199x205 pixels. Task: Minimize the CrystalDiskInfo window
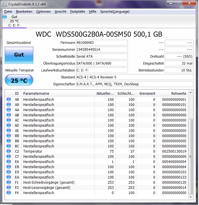pyautogui.click(x=171, y=3)
